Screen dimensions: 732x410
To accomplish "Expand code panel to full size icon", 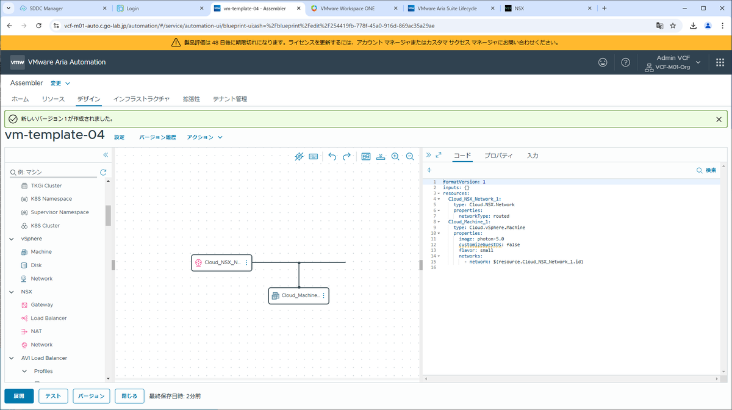I will click(x=439, y=155).
